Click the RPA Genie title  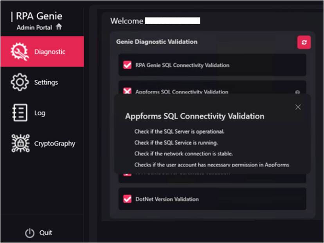point(39,16)
